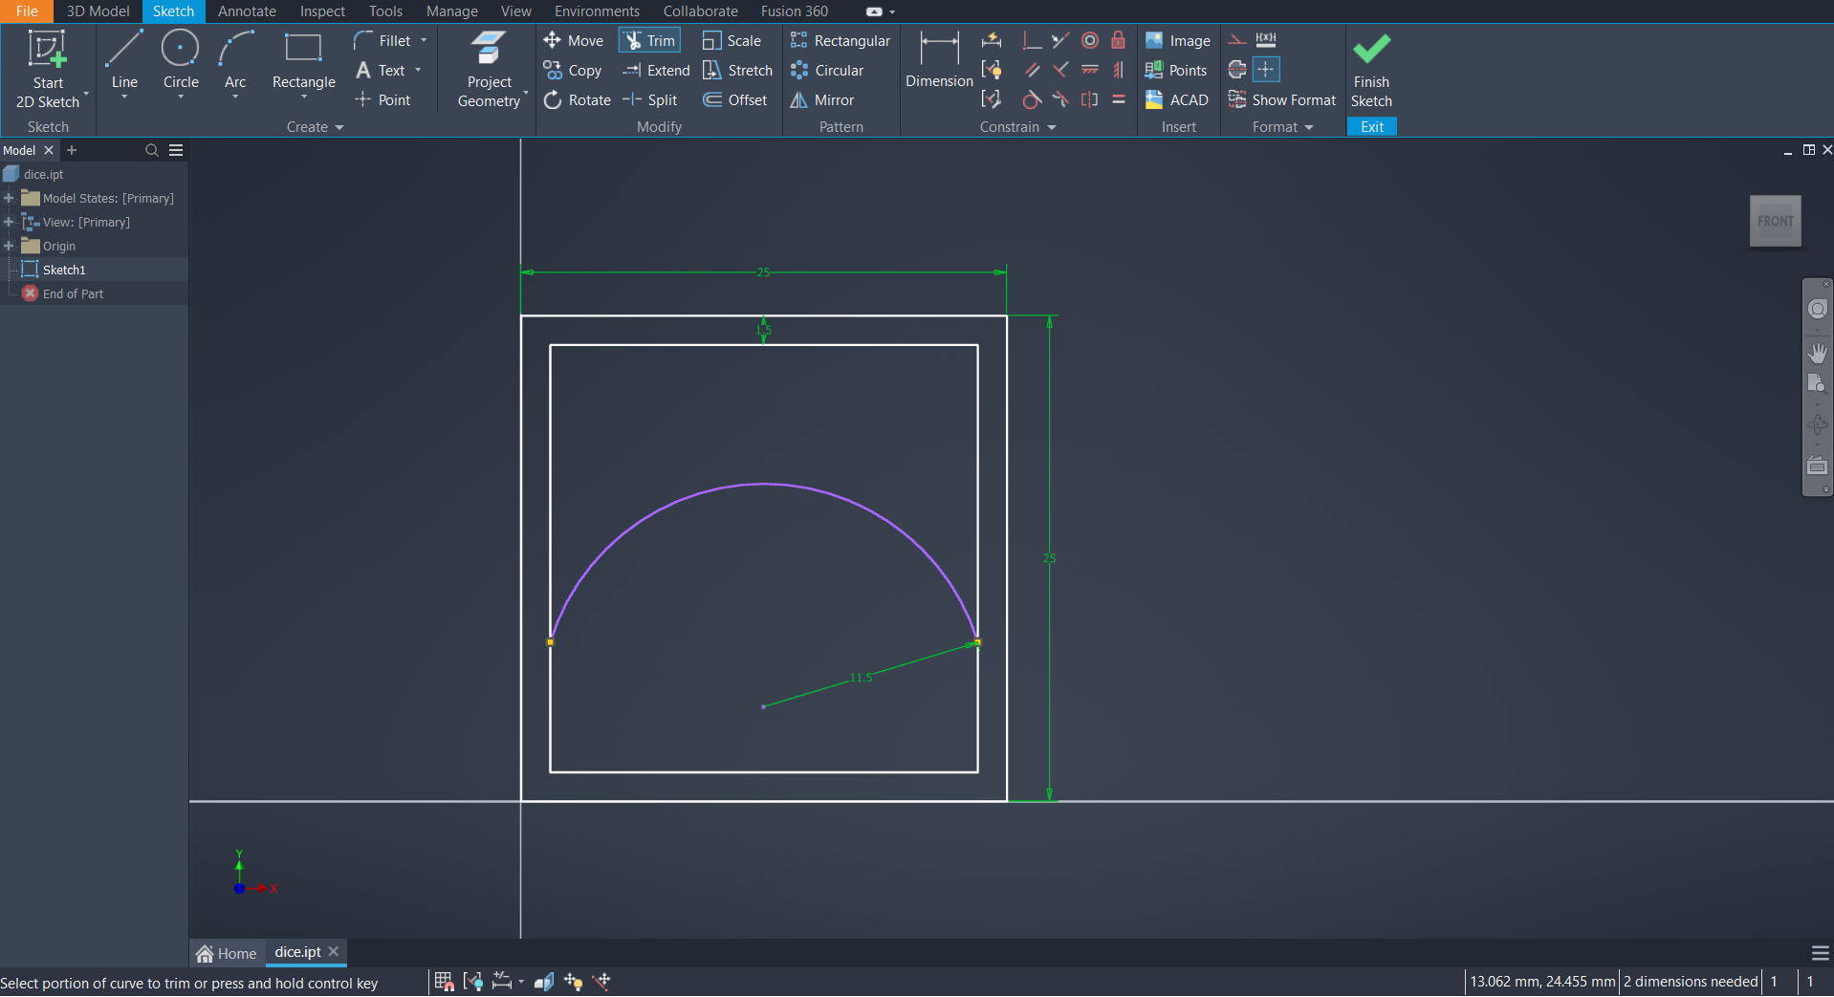Screen dimensions: 1834x997
Task: Apply the Parallel constraint
Action: tap(1032, 70)
